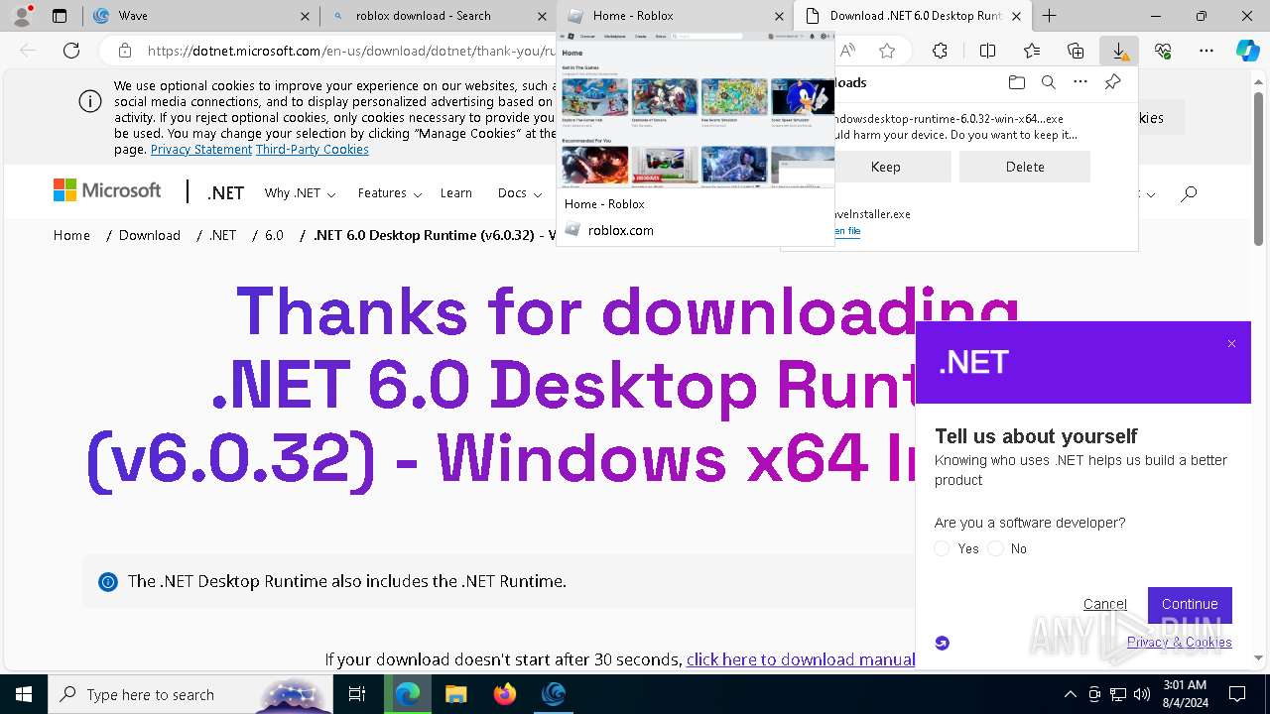Viewport: 1270px width, 714px height.
Task: Open the notification center icon
Action: tap(1237, 694)
